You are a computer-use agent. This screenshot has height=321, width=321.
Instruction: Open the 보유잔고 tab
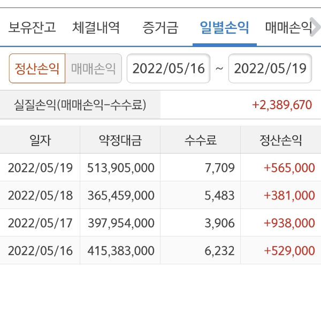pyautogui.click(x=32, y=27)
